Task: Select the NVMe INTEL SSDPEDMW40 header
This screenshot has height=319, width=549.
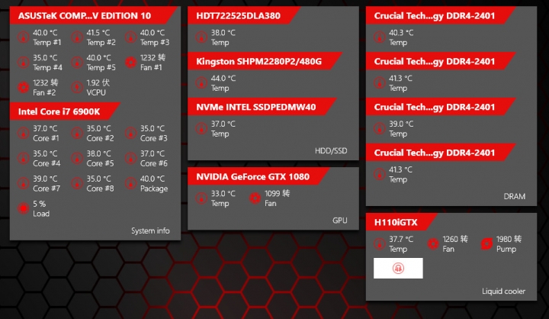Action: point(262,107)
